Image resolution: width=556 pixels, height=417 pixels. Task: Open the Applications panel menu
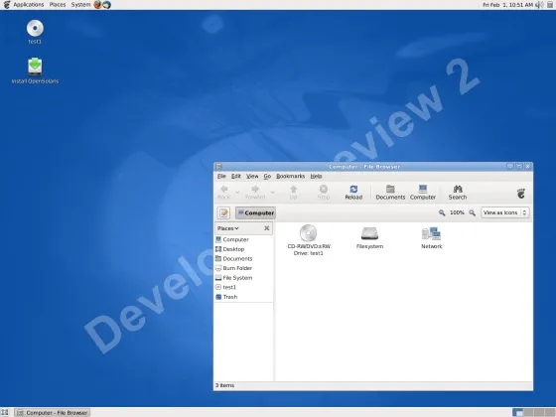(x=29, y=5)
